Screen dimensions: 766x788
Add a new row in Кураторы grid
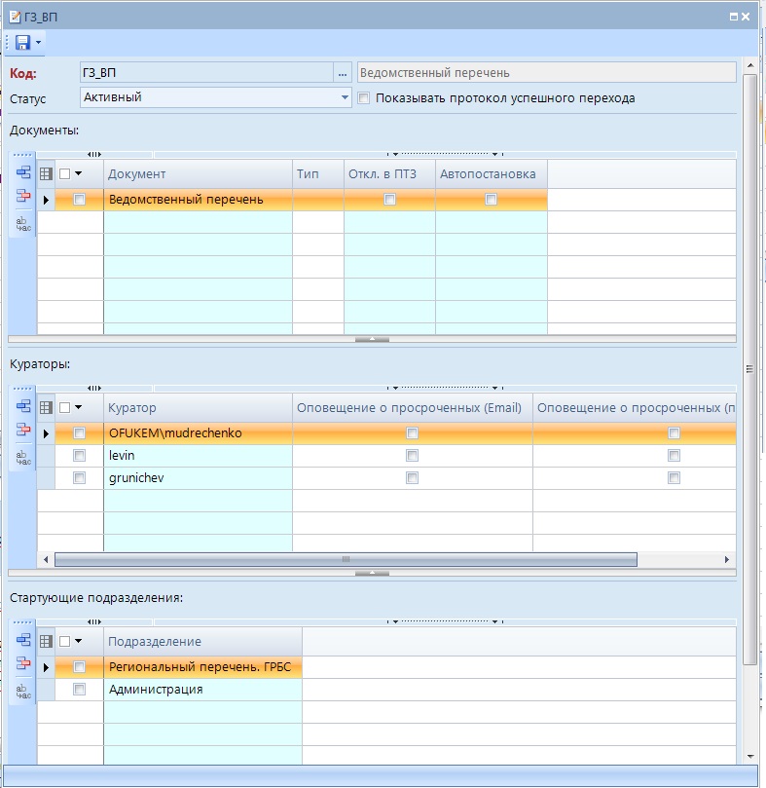click(23, 406)
